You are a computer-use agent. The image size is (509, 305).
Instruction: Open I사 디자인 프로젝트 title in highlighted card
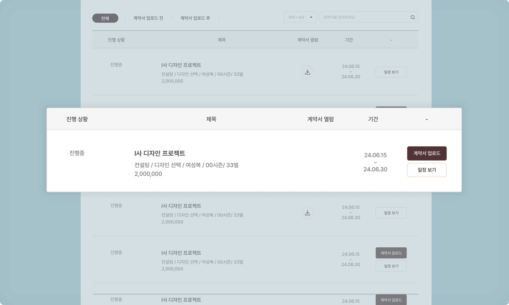160,153
